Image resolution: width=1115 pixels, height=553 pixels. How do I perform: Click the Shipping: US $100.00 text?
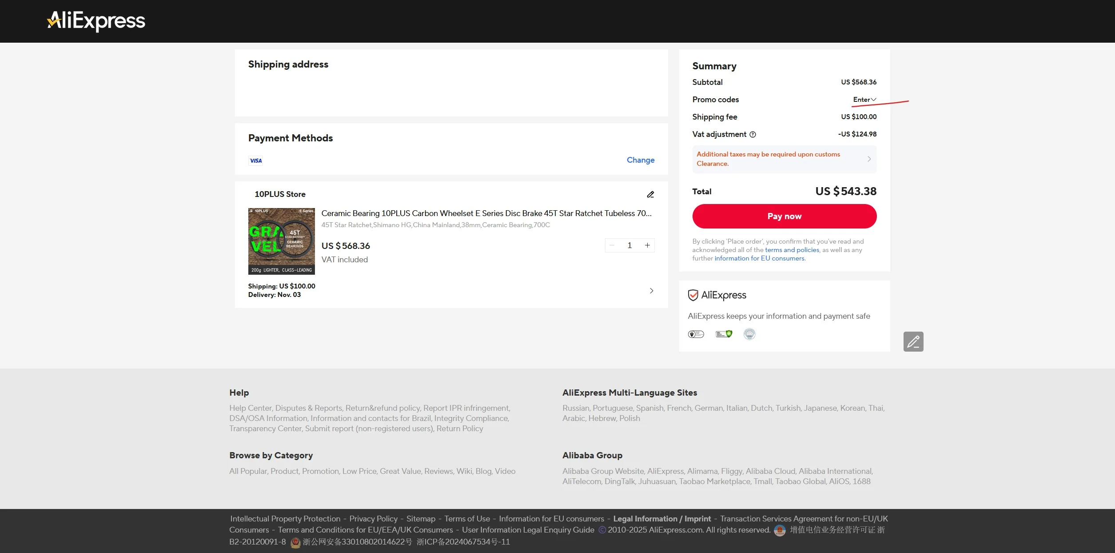pyautogui.click(x=282, y=286)
